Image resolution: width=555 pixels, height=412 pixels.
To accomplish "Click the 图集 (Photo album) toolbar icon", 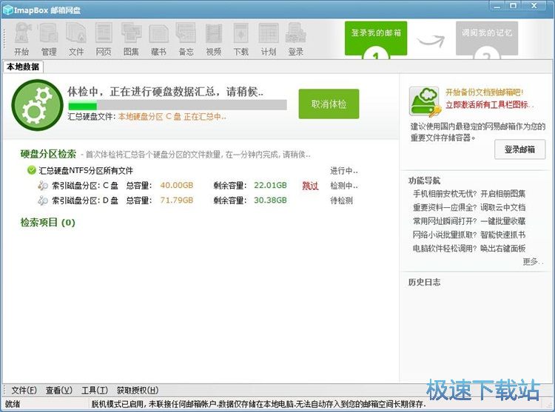I will click(131, 38).
